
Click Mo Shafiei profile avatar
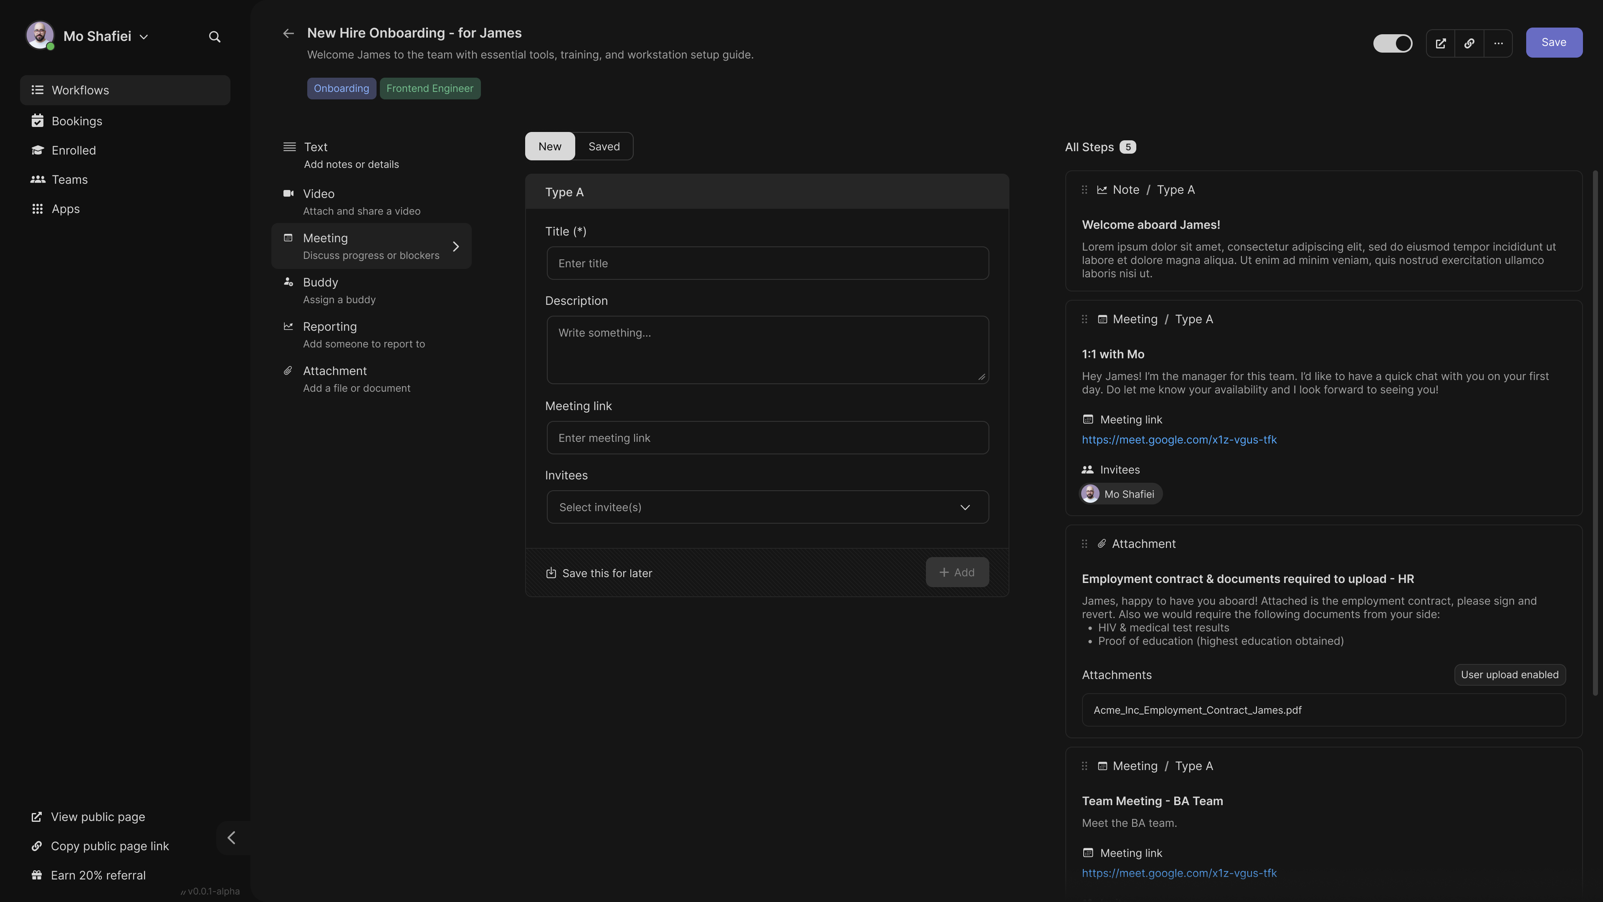click(x=40, y=35)
